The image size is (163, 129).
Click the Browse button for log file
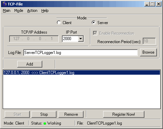[x=148, y=52]
